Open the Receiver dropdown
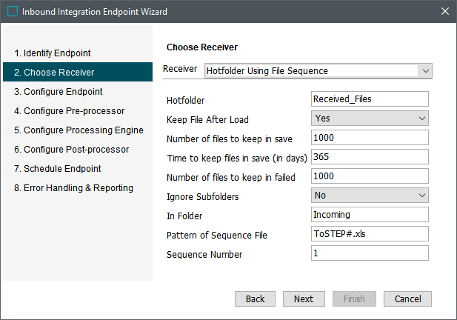Screen dimensions: 457x320 coord(424,71)
